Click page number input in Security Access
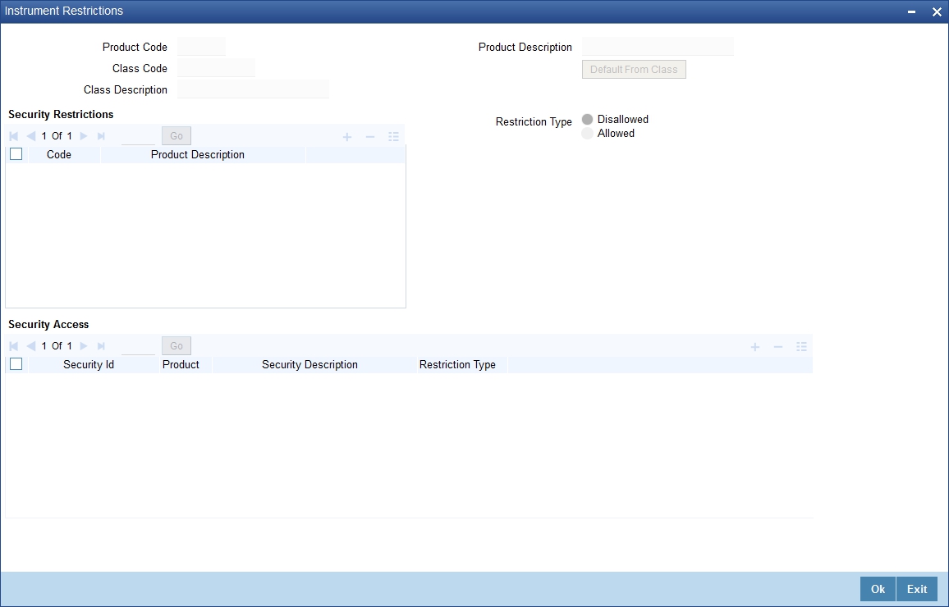 [138, 346]
